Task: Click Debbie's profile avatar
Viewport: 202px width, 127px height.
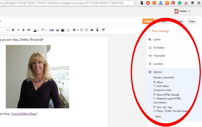Action: [x=176, y=11]
